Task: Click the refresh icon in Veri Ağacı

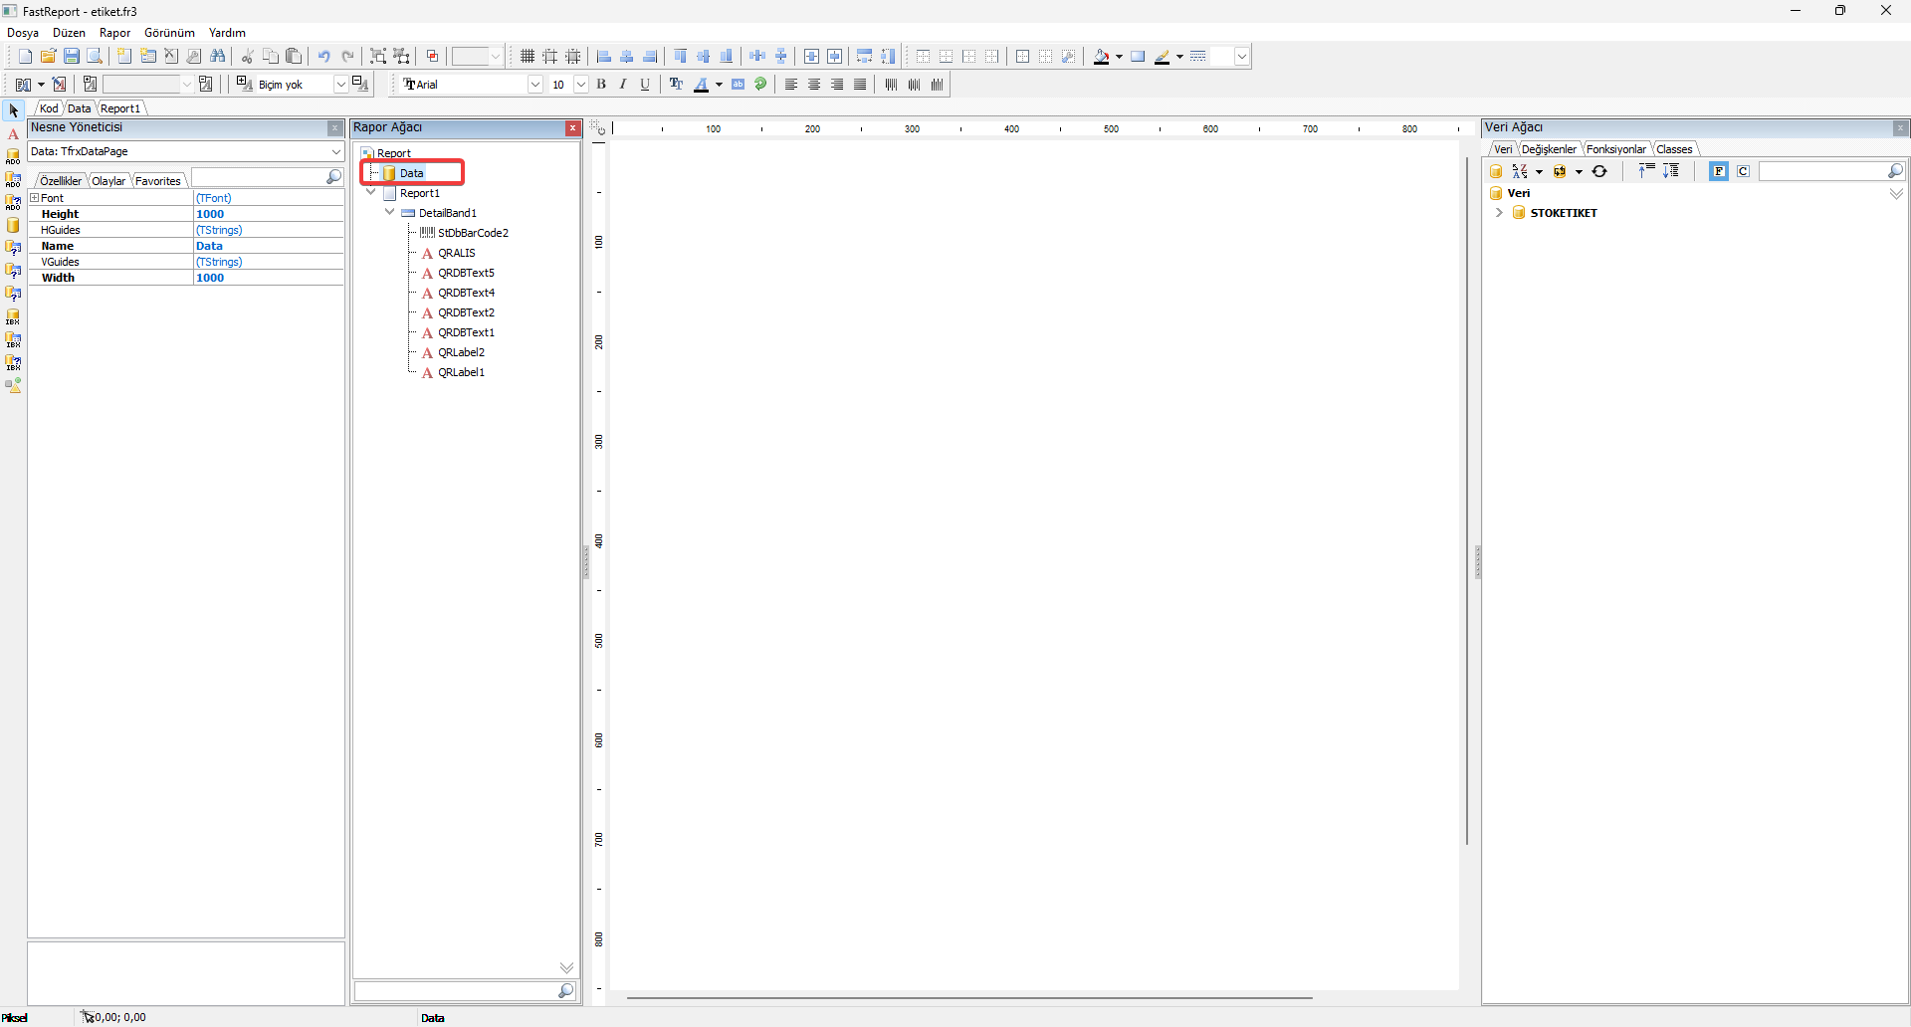Action: click(1599, 171)
